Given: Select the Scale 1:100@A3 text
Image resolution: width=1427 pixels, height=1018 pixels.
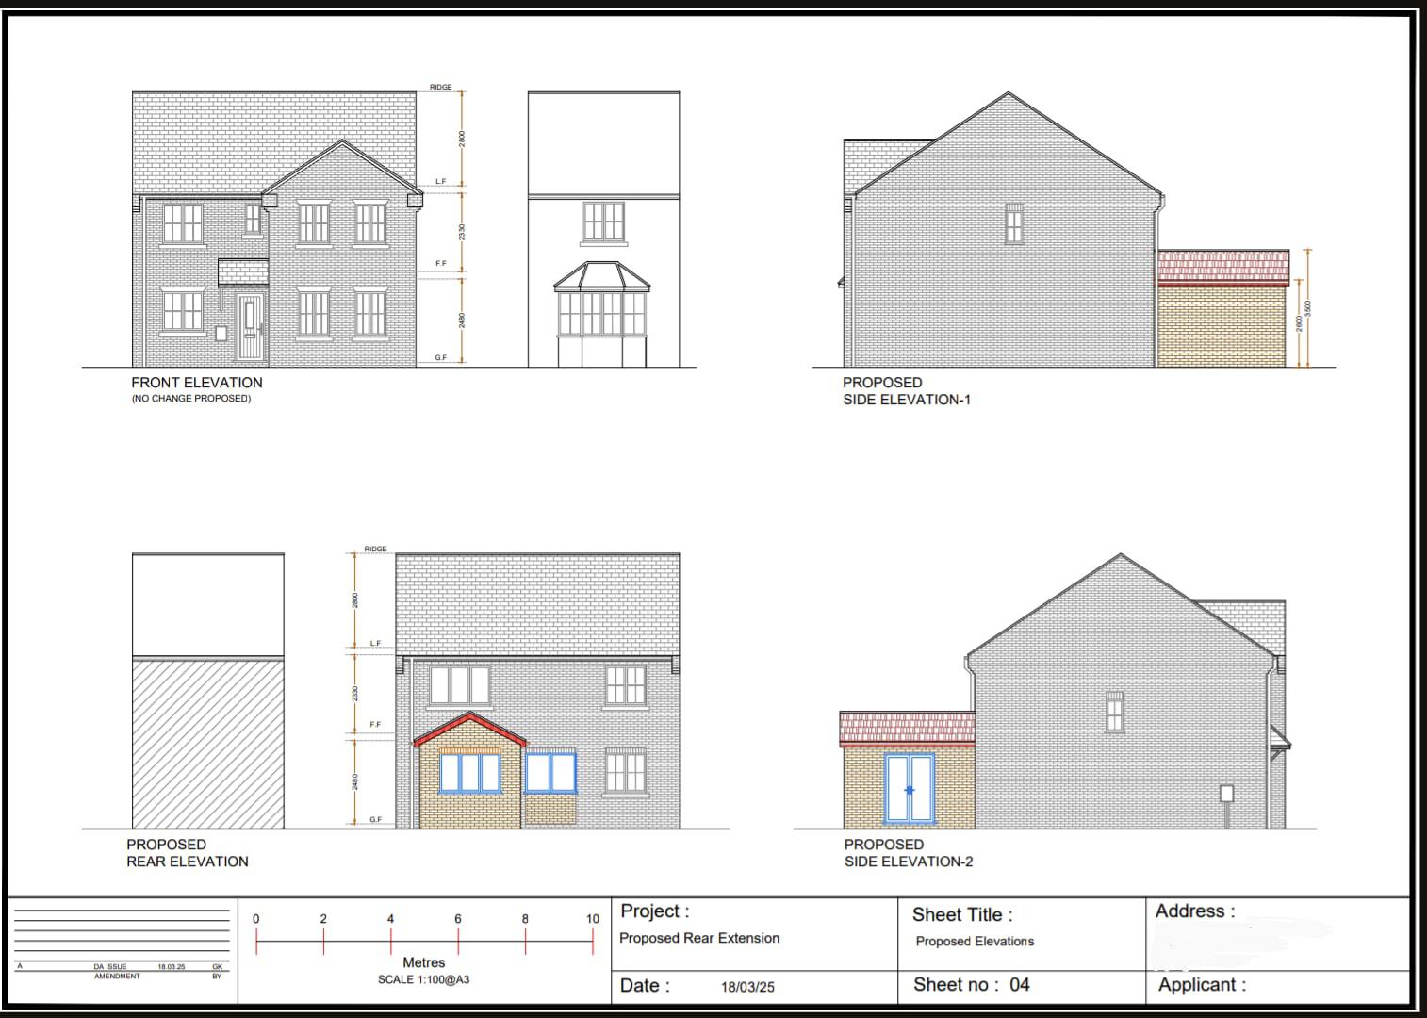Looking at the screenshot, I should pos(423,979).
